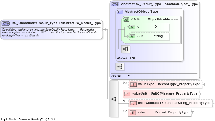Click the 0..1 cardinality of valueType
The image size is (215, 121).
[125, 83]
